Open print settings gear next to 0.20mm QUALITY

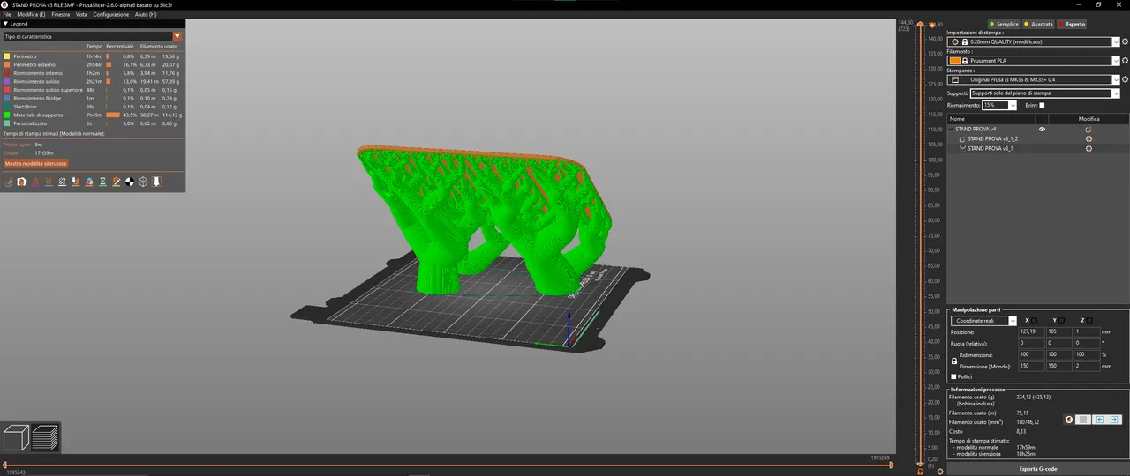click(x=1125, y=41)
